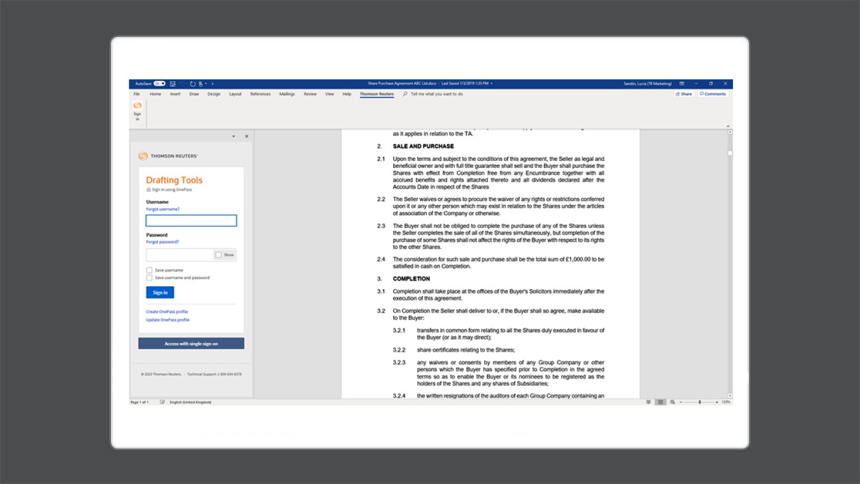This screenshot has height=484, width=860.
Task: Toggle AutoSave off
Action: pyautogui.click(x=161, y=83)
